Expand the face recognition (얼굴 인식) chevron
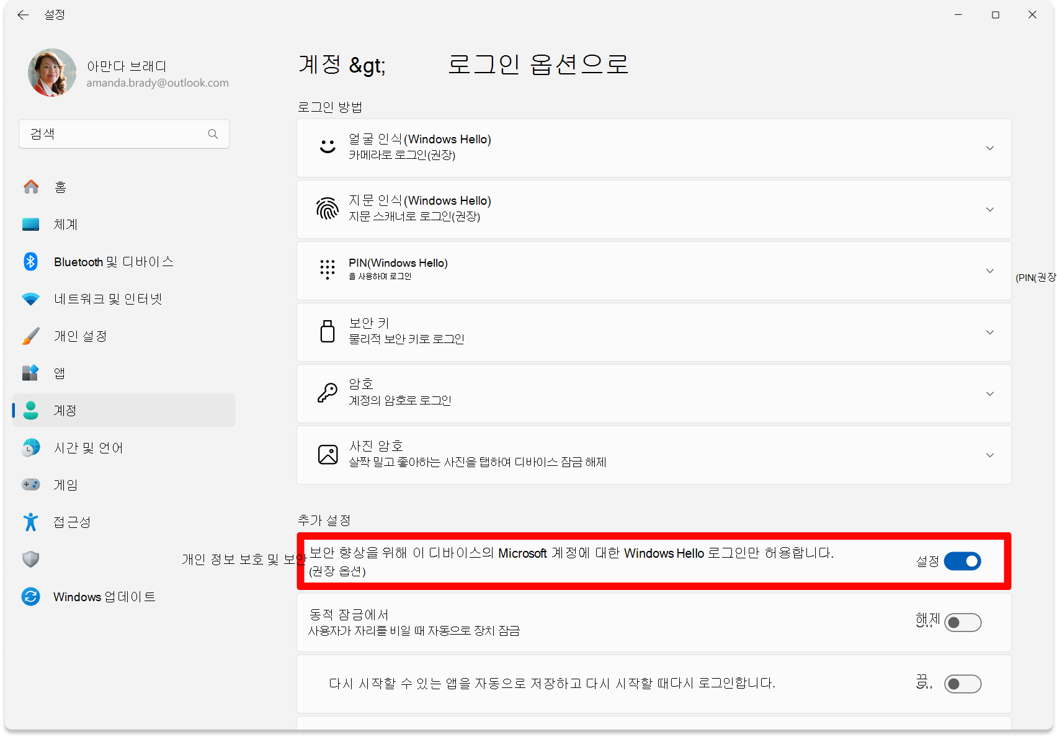The image size is (1057, 737). (x=990, y=148)
